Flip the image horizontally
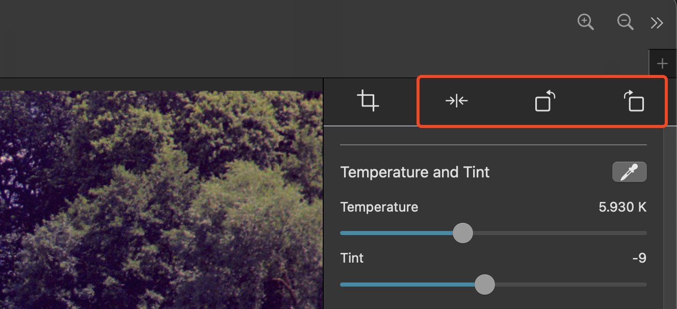 (456, 101)
